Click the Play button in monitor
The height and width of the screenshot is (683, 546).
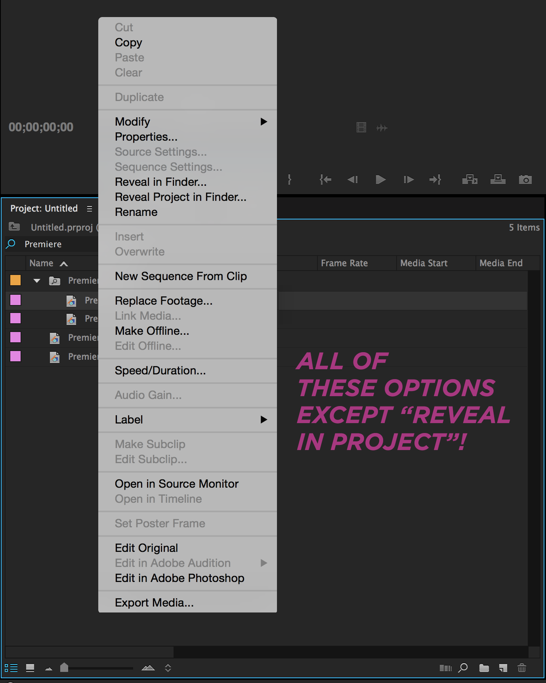point(380,179)
